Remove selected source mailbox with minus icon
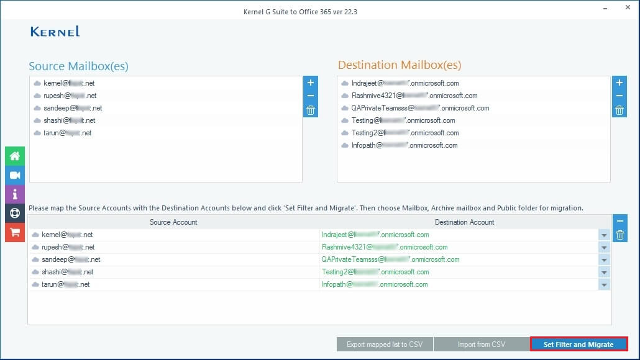 311,96
